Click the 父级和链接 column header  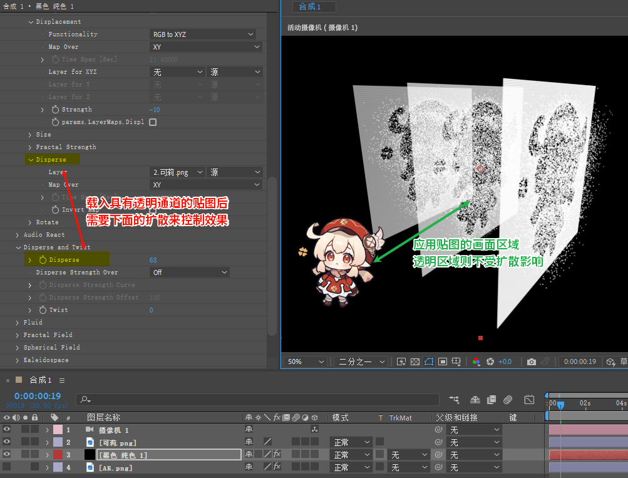click(x=456, y=417)
